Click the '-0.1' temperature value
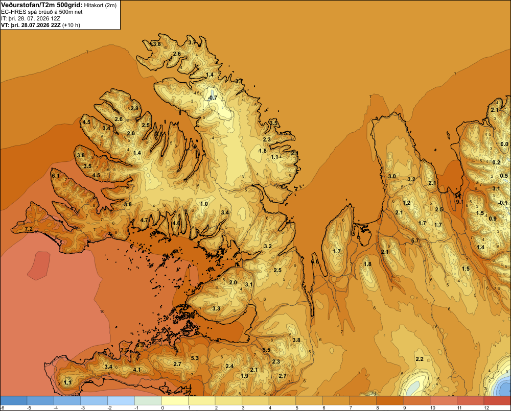The image size is (511, 411). coord(503,203)
